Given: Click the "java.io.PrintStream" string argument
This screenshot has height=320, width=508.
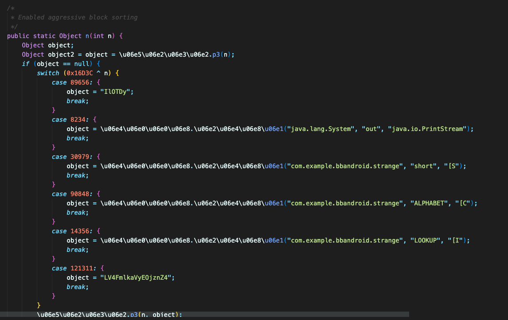Looking at the screenshot, I should coord(429,129).
